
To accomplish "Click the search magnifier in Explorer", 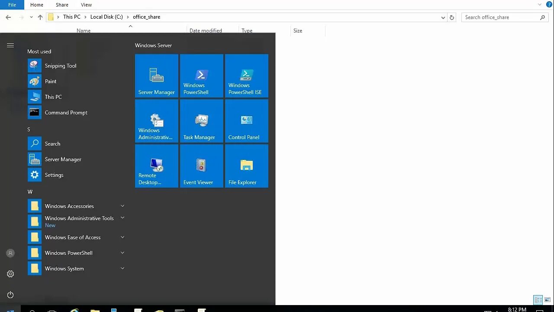I will pos(542,17).
